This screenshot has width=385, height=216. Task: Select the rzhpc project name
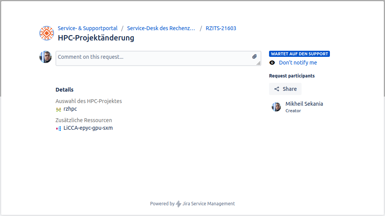tap(70, 109)
